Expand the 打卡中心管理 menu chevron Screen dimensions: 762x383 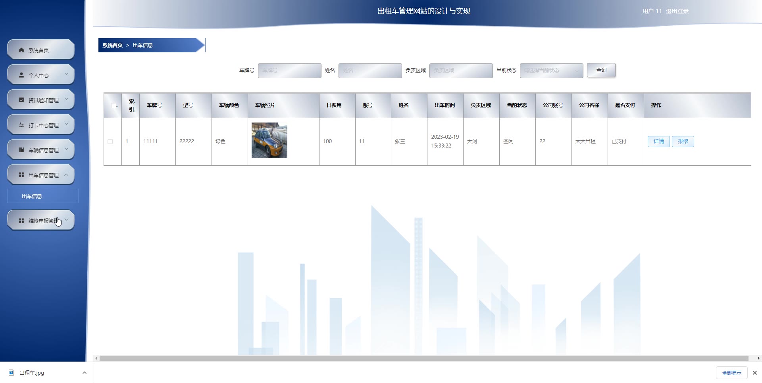coord(66,124)
